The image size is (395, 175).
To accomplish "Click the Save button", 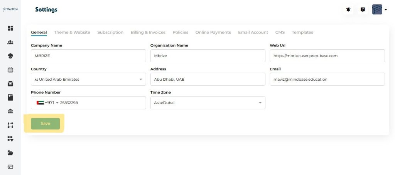I will tap(45, 123).
